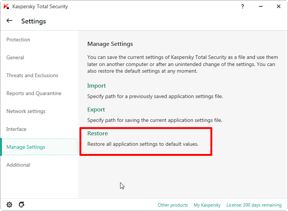Close the Kaspersky Total Security window

pyautogui.click(x=279, y=6)
